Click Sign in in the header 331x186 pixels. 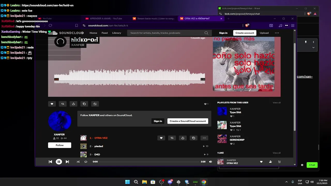coord(223,33)
